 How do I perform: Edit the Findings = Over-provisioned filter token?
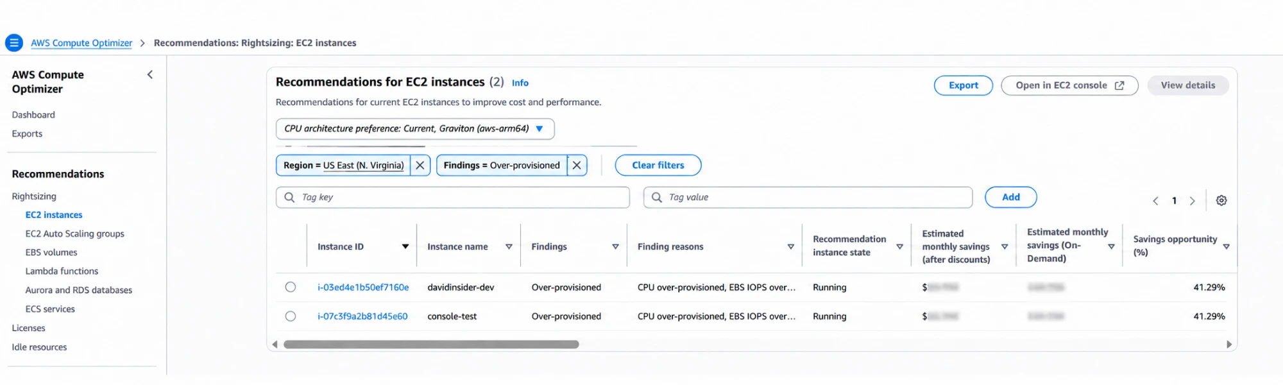502,165
